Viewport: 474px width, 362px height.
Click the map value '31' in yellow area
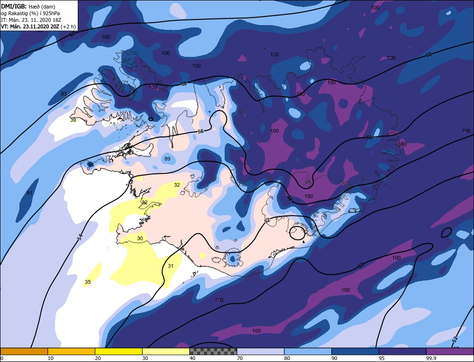click(x=171, y=266)
